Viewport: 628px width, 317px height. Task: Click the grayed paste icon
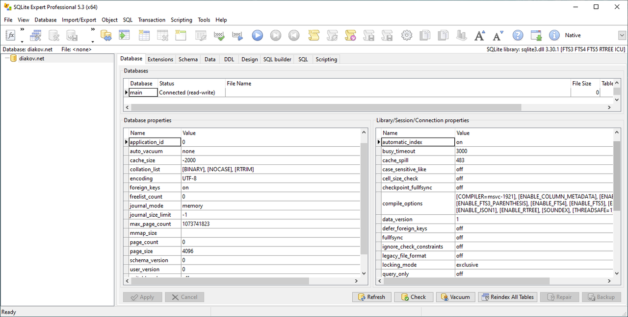coord(443,35)
